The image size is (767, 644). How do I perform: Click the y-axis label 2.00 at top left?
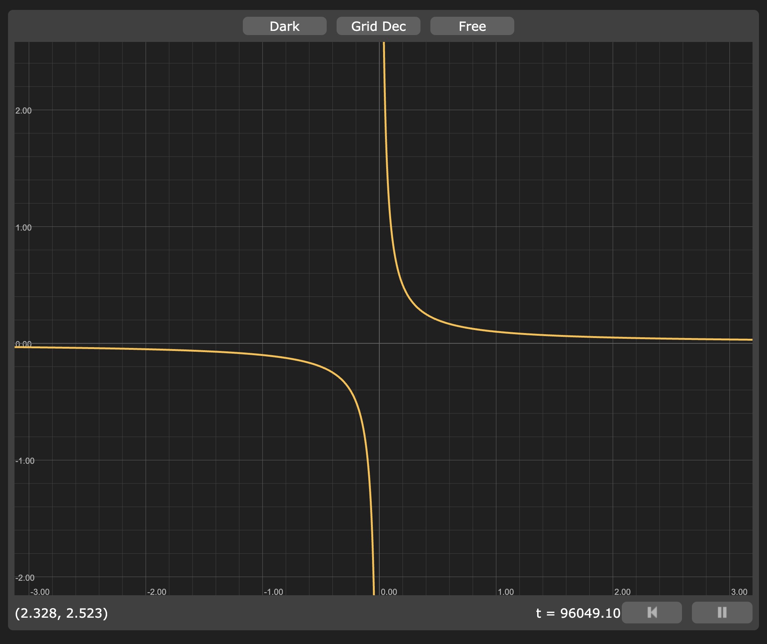(24, 111)
